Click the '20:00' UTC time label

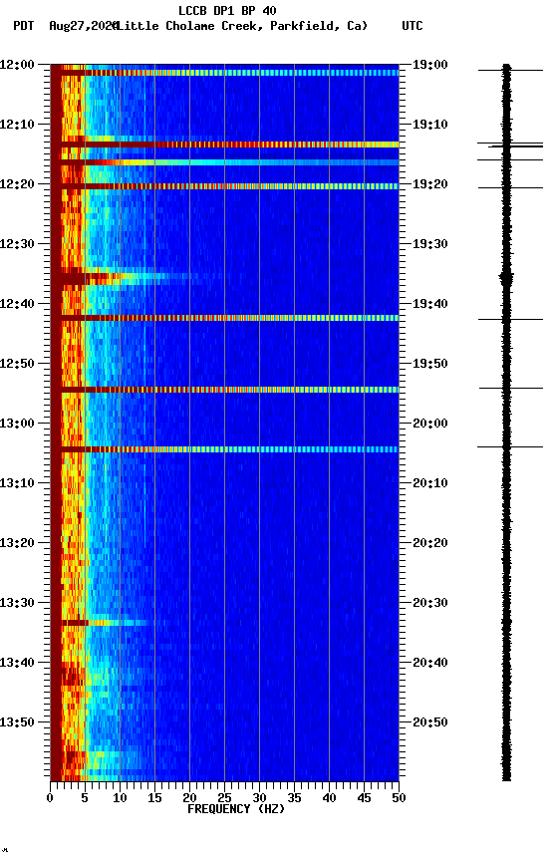click(x=430, y=424)
